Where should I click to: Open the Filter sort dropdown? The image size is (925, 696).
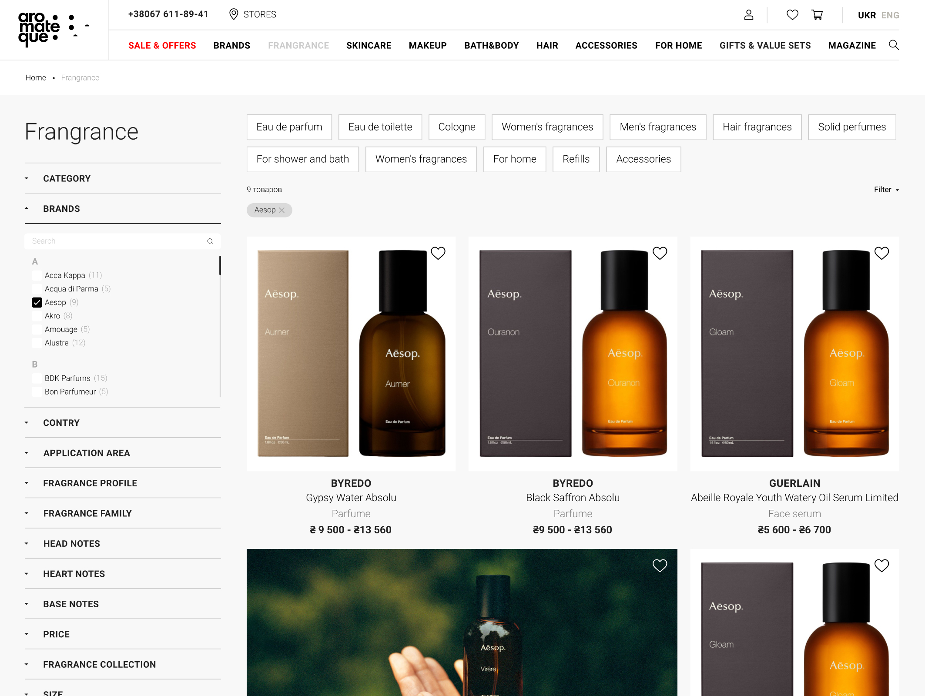tap(886, 190)
